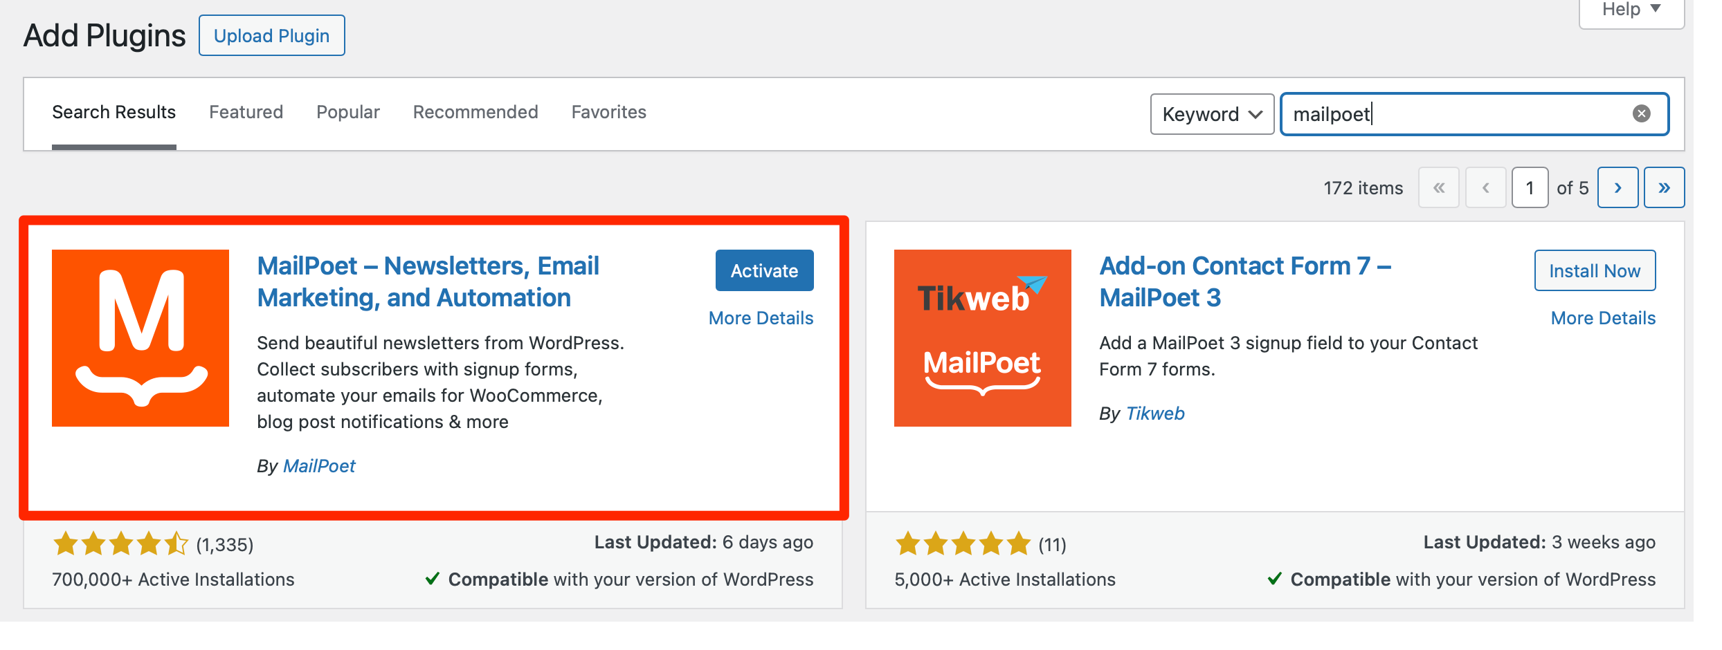This screenshot has width=1722, height=650.
Task: Jump to the first results page
Action: click(1439, 187)
